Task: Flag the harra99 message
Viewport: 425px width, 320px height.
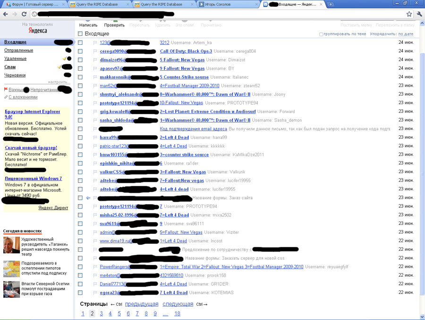Action: coord(95,138)
